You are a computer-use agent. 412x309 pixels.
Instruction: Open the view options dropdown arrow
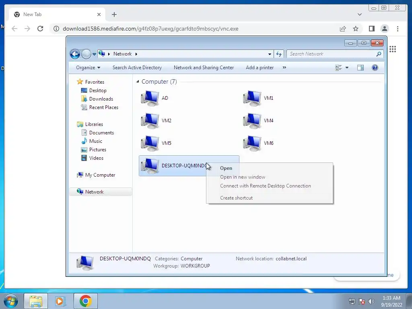(x=347, y=68)
